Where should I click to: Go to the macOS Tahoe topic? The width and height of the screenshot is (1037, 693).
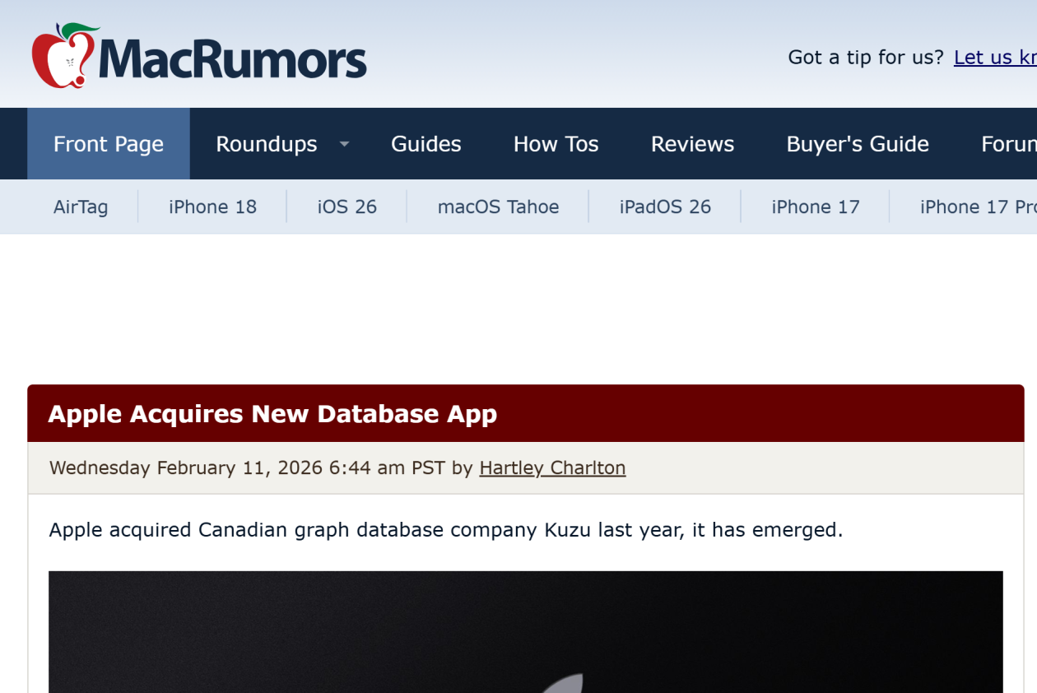498,207
